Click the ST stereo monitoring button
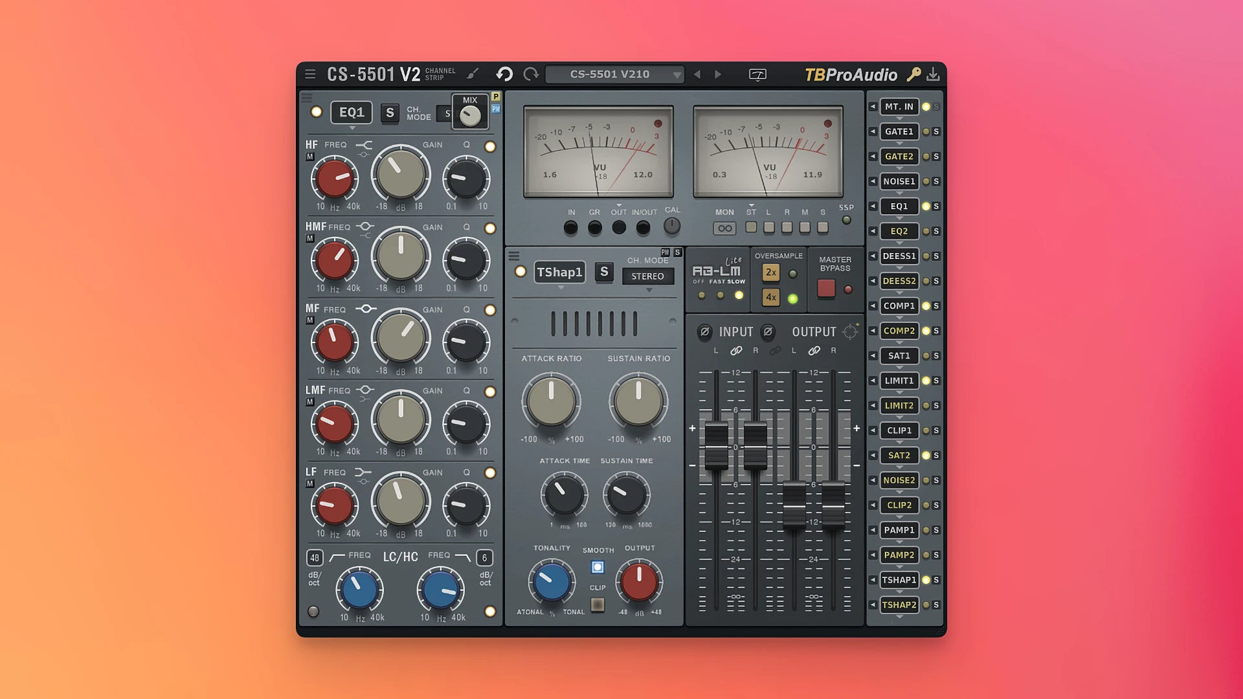The width and height of the screenshot is (1243, 699). (x=750, y=228)
